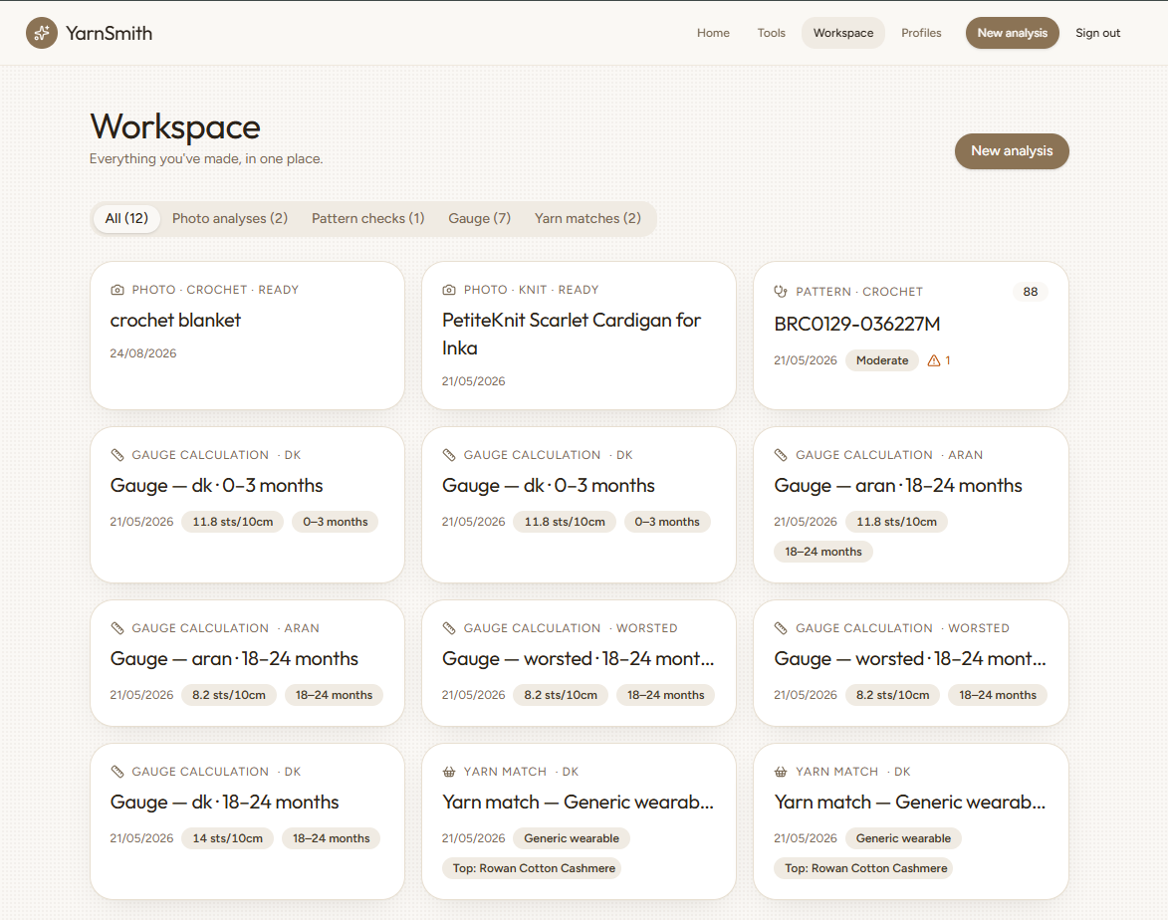This screenshot has width=1168, height=920.
Task: Click the Workspace page heading
Action: [175, 126]
